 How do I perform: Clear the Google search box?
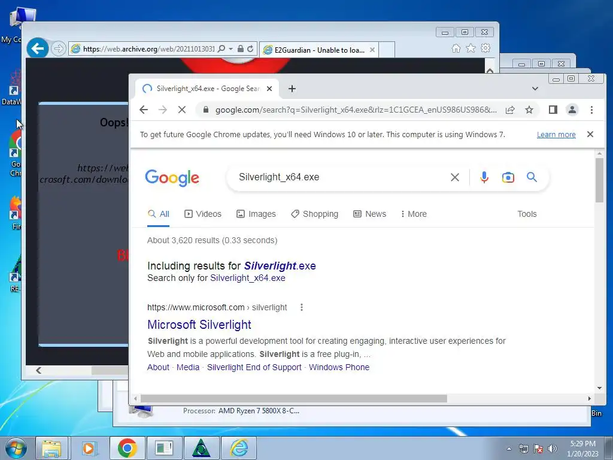(455, 177)
